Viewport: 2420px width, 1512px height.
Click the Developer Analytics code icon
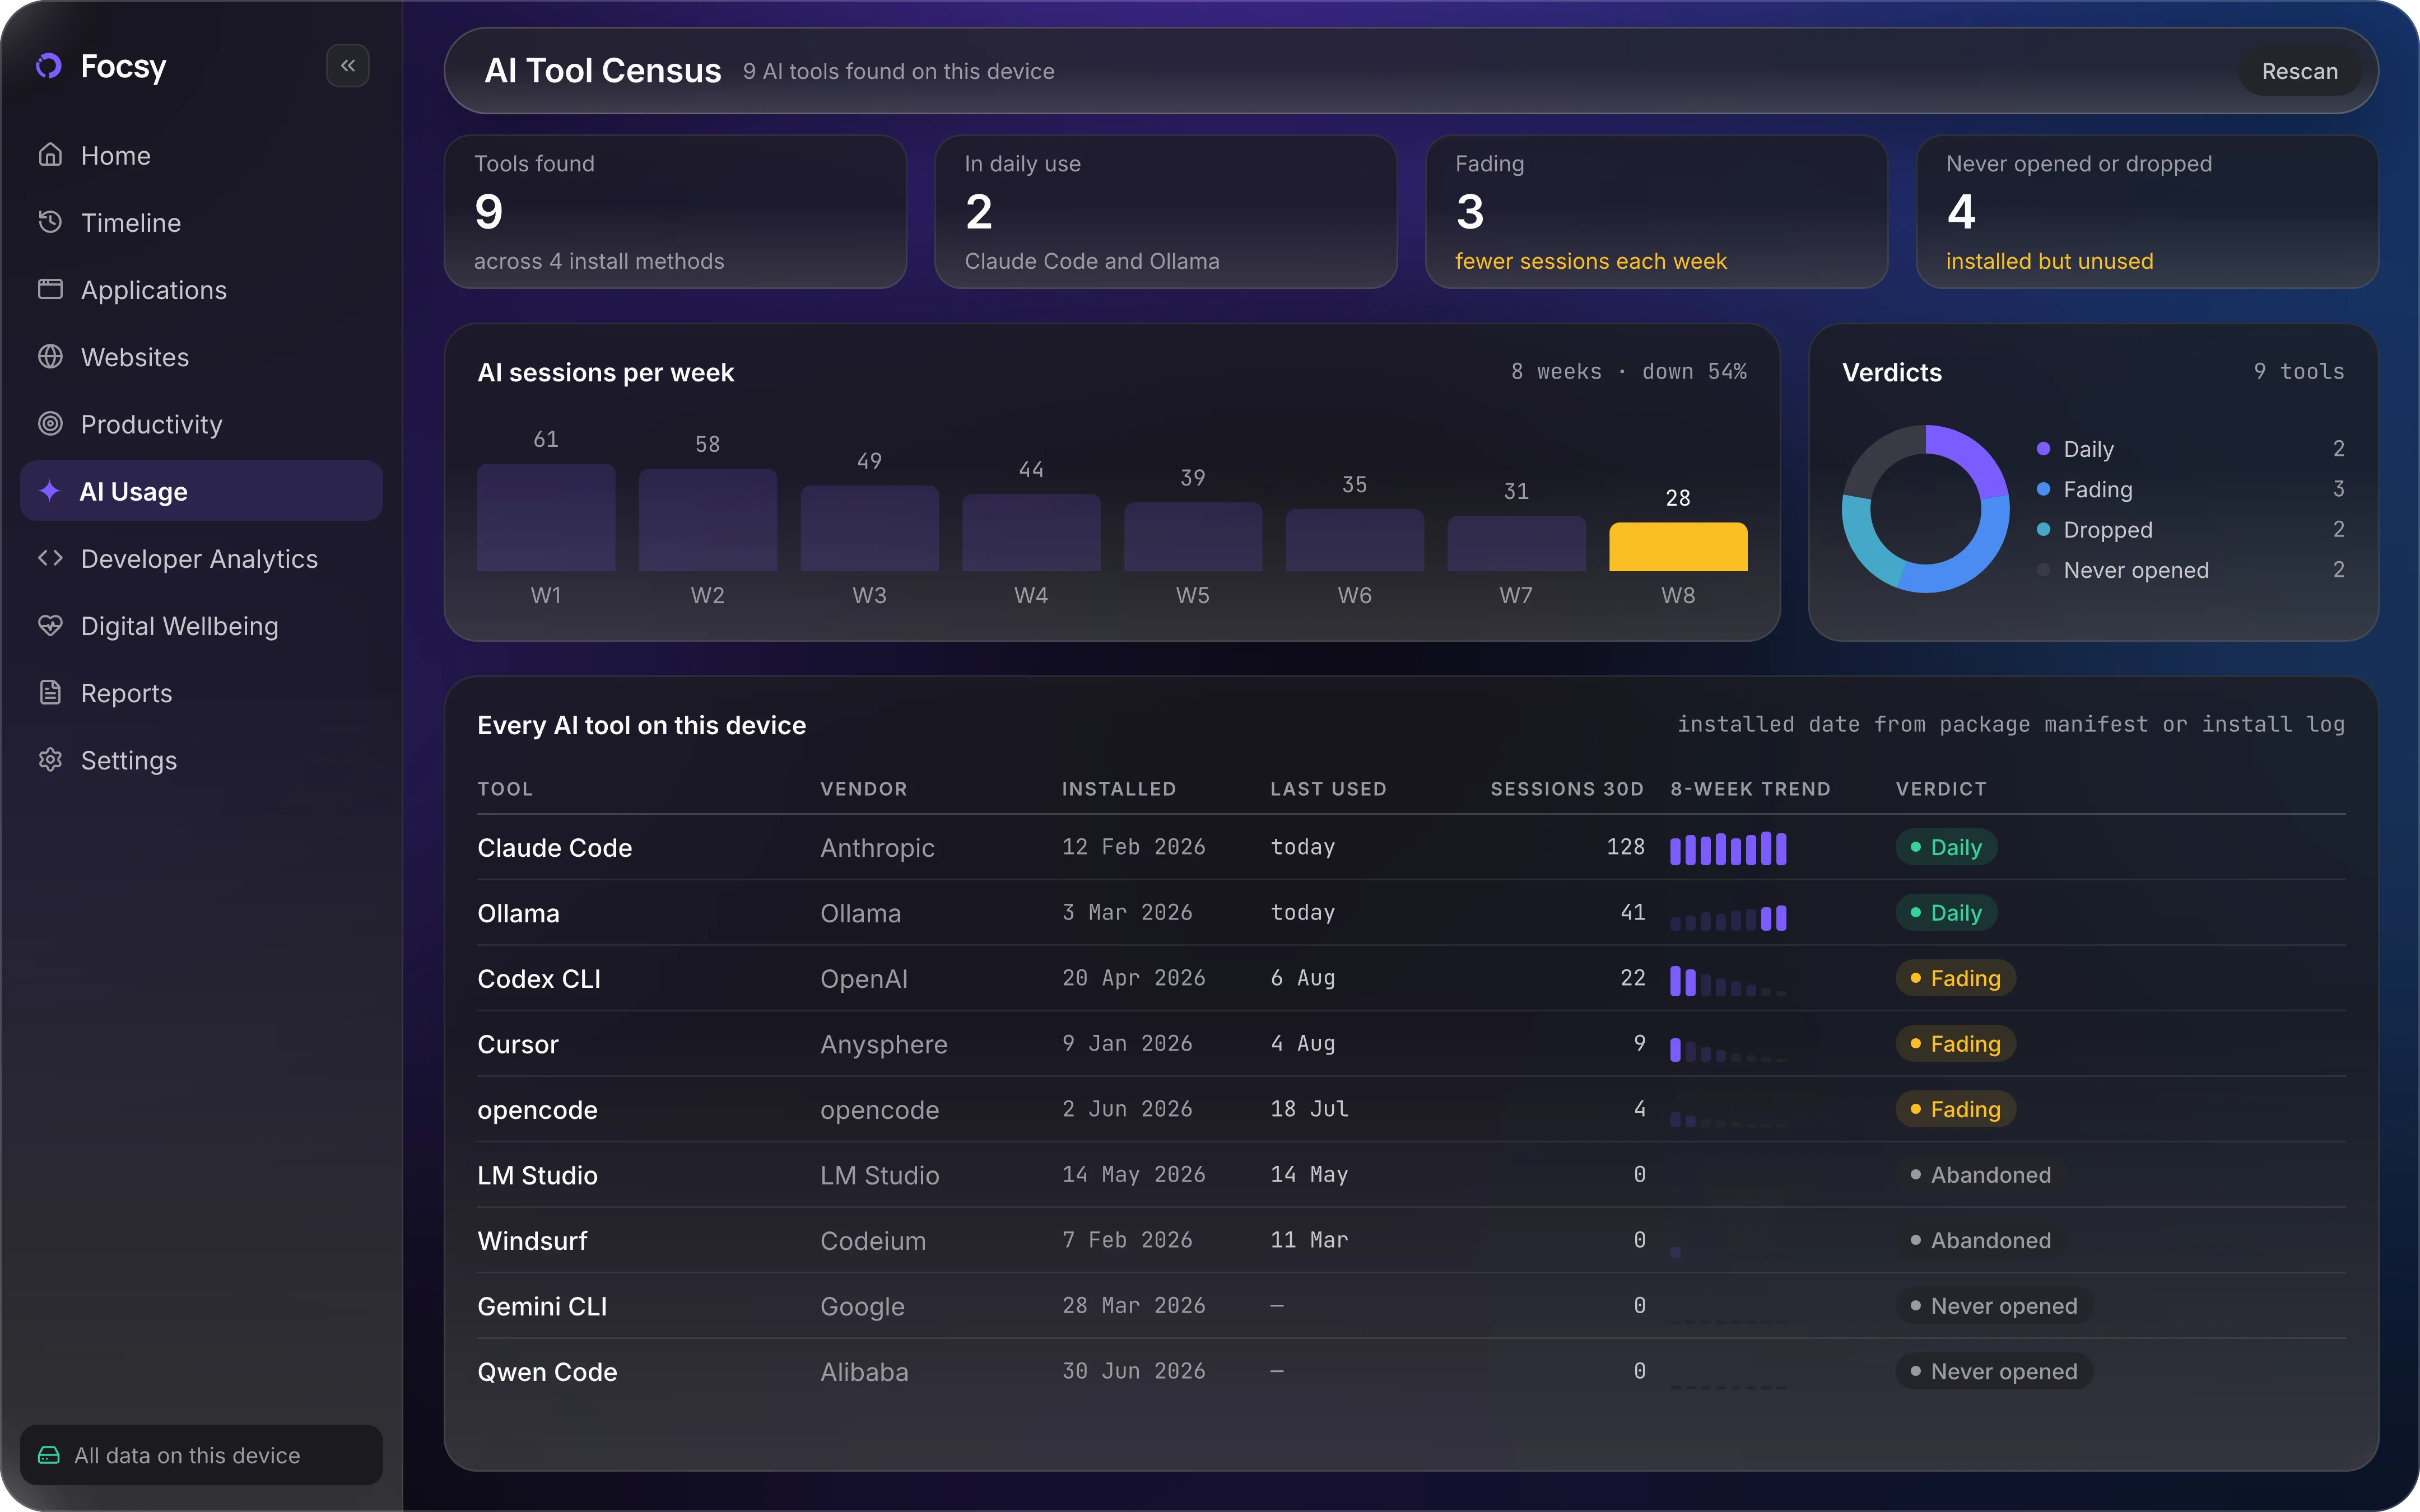50,558
